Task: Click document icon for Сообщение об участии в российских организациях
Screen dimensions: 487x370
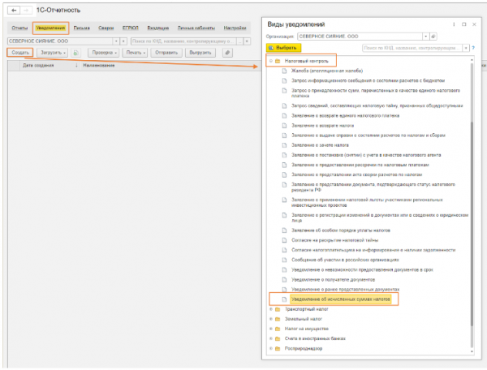Action: tap(284, 260)
